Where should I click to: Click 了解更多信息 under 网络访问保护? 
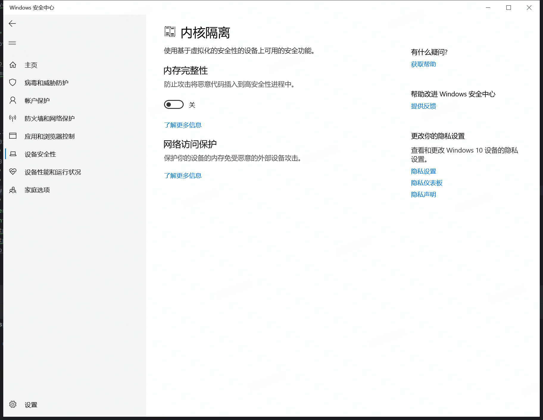point(183,175)
